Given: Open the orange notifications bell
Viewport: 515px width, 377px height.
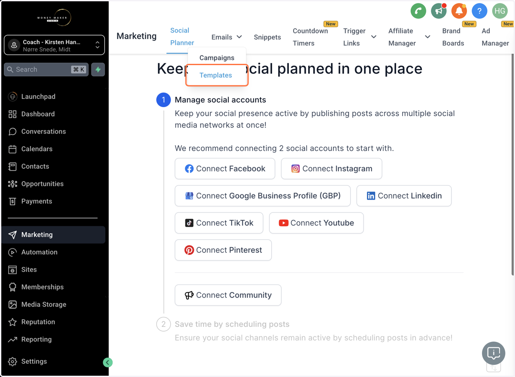Looking at the screenshot, I should click(x=459, y=11).
